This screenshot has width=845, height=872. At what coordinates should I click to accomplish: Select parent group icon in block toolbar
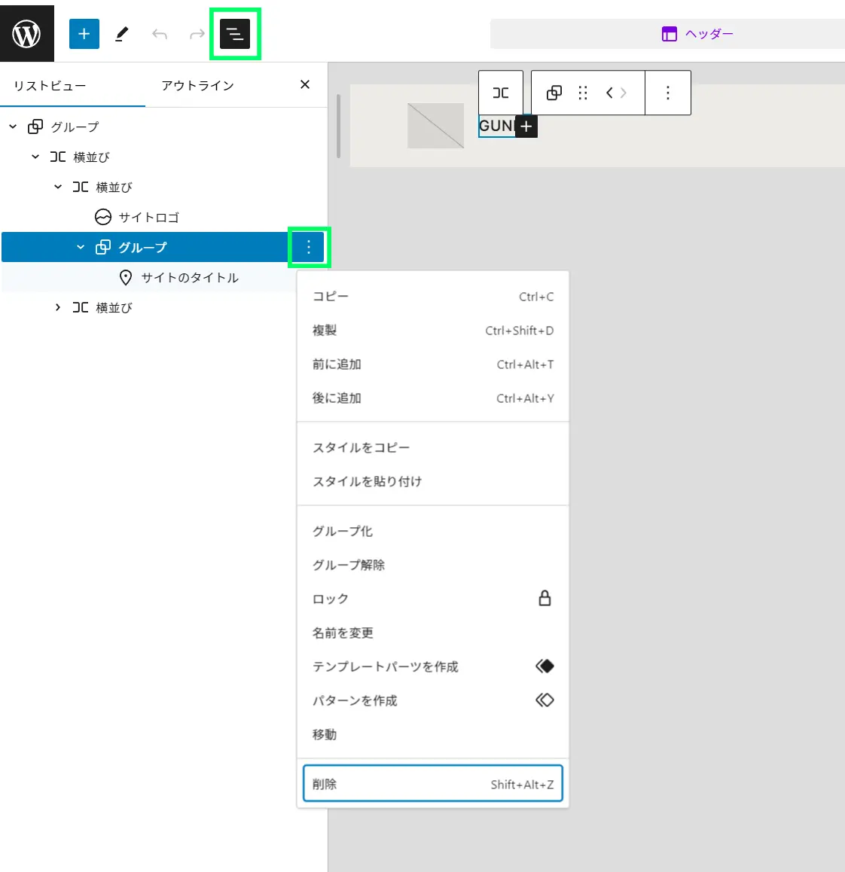tap(554, 93)
